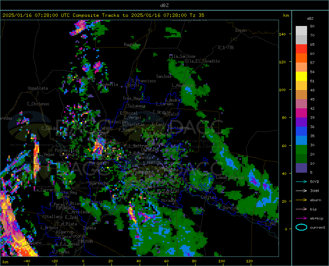Click the 'SanJose' label on map

point(164,76)
